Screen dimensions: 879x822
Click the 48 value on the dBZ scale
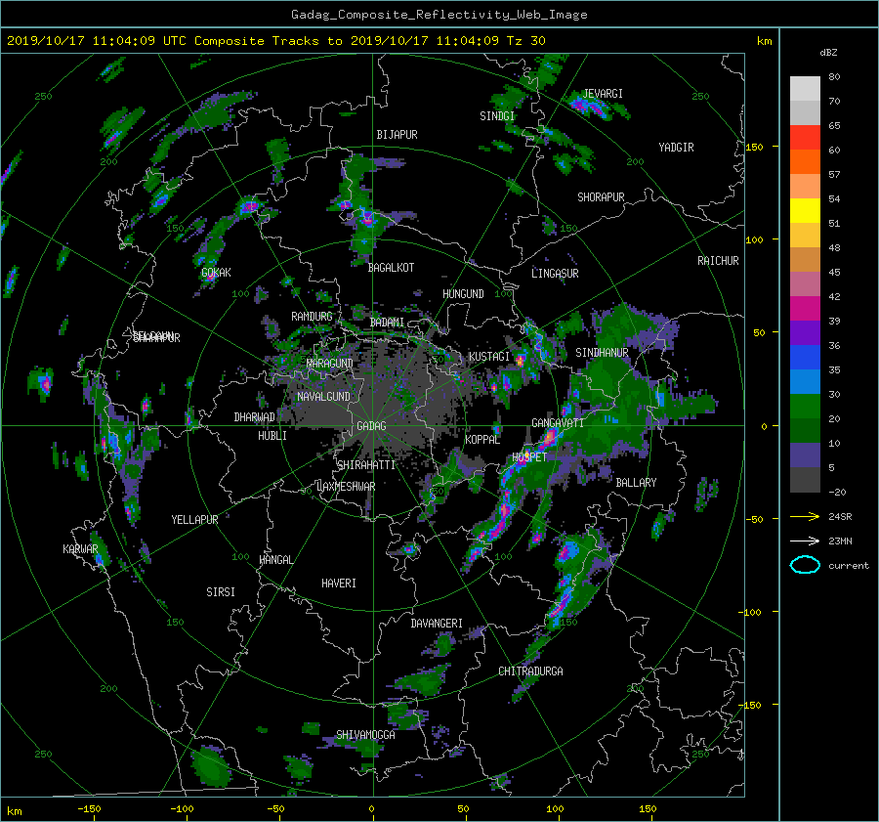[x=834, y=248]
